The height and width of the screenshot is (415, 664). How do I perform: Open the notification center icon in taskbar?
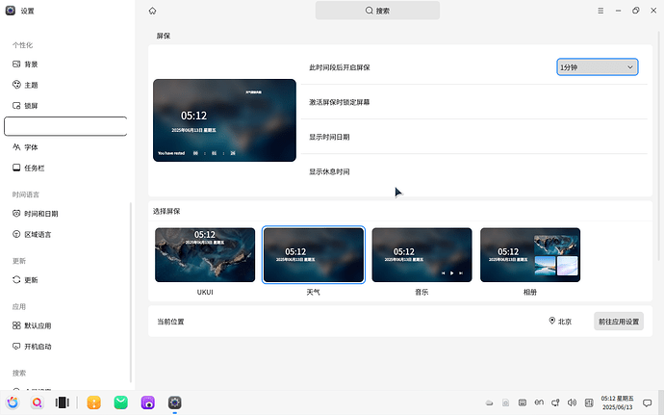coord(648,402)
